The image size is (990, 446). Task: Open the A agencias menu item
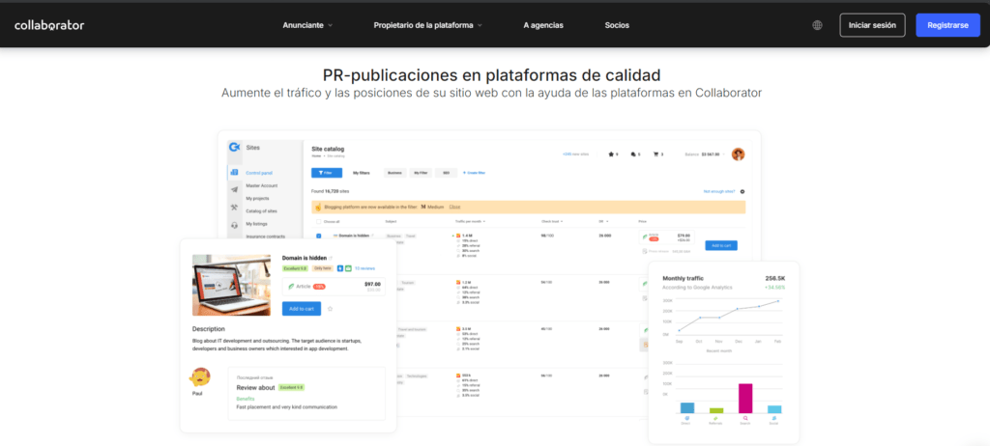pos(543,25)
